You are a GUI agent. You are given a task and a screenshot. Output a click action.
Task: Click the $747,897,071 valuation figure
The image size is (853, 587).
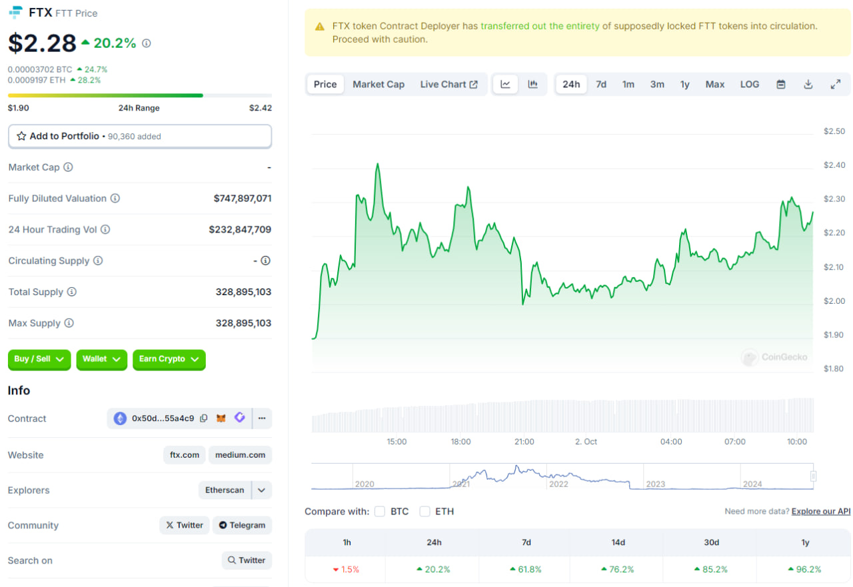(x=243, y=199)
